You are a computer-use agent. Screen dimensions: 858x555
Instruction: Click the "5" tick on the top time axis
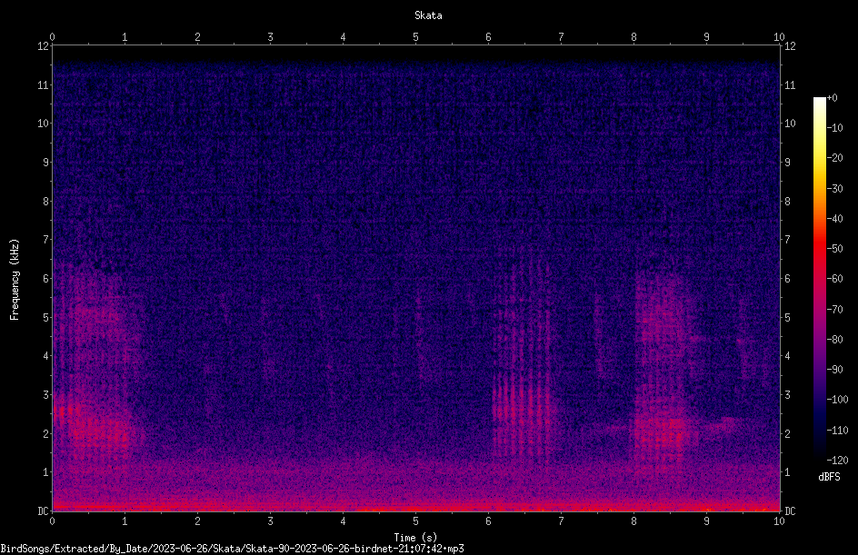click(x=416, y=37)
